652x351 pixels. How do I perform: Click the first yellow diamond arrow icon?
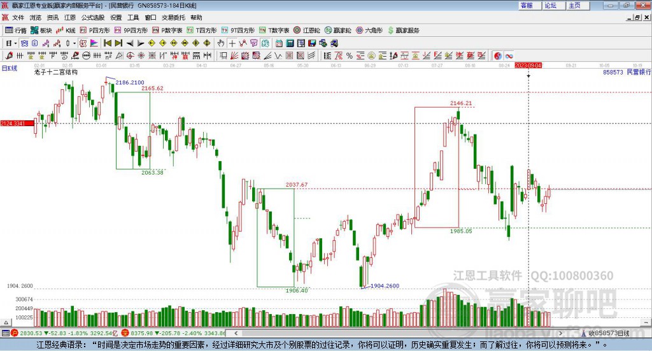click(152, 43)
